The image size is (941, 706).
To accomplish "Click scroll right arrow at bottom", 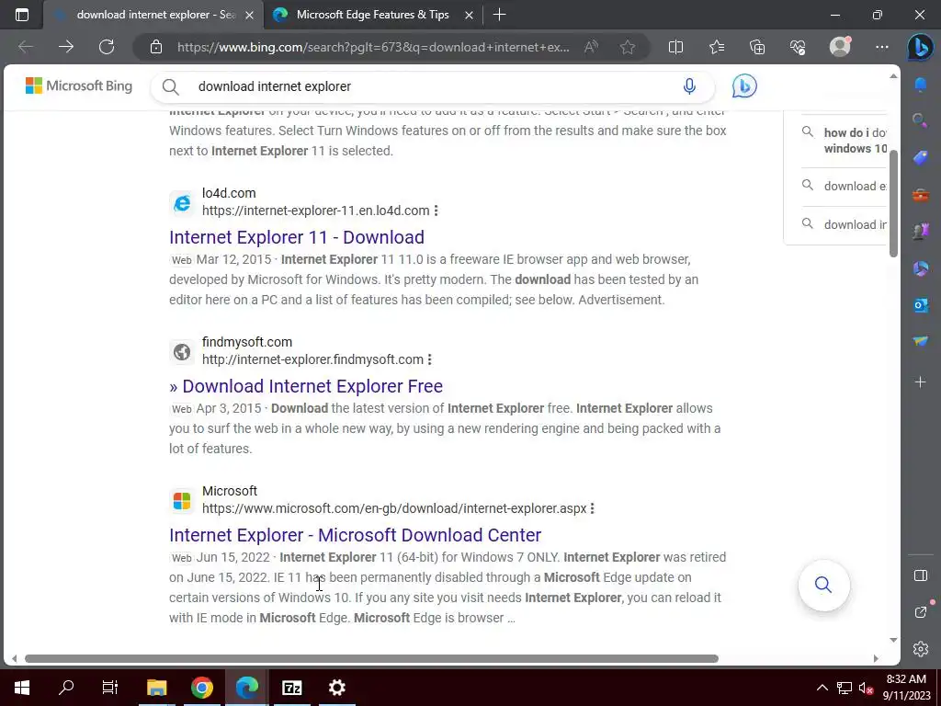I will [876, 658].
